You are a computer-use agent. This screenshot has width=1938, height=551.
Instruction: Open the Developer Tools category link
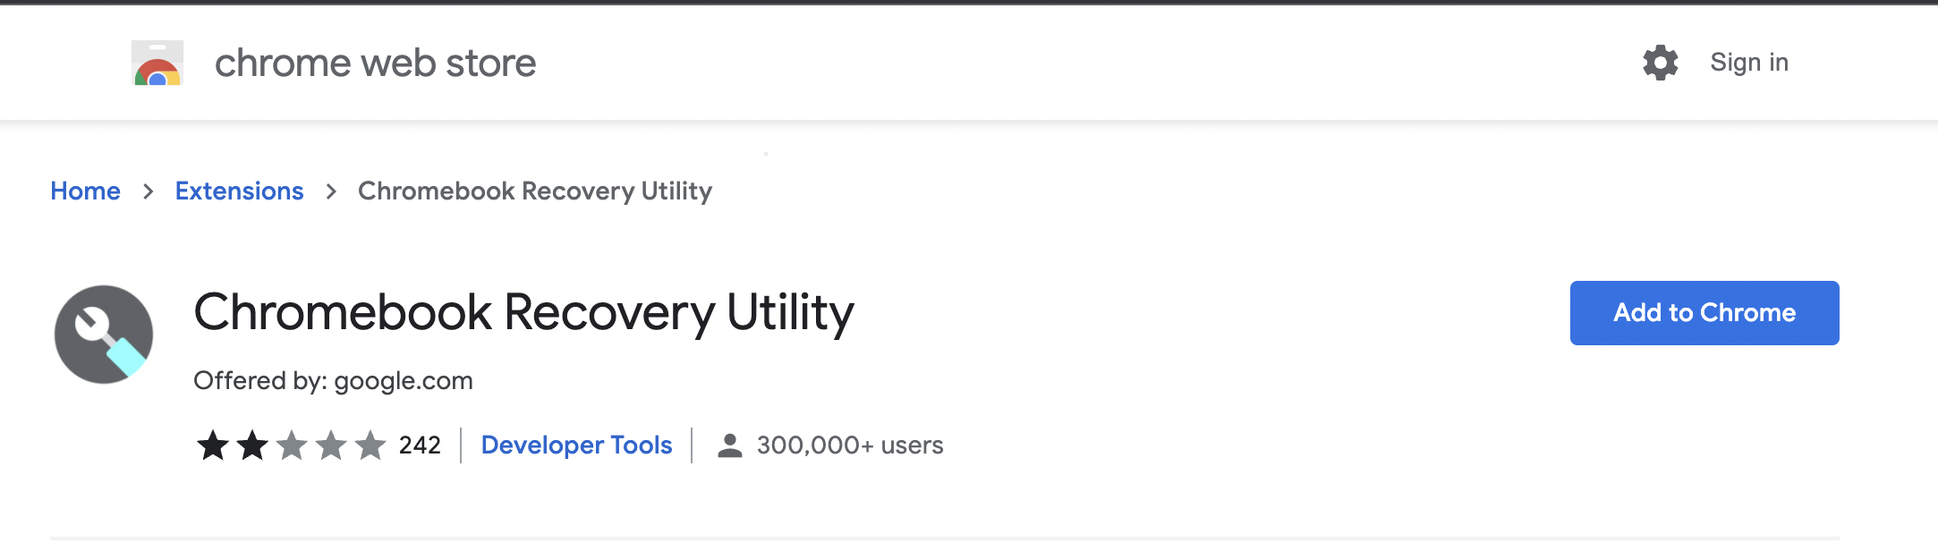coord(576,445)
